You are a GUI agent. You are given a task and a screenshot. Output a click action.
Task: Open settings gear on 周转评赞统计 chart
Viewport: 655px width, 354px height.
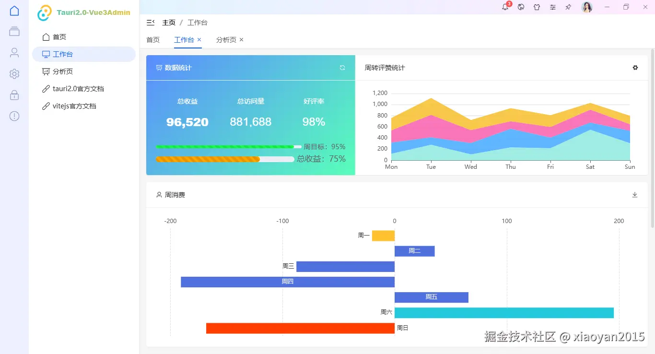pos(635,68)
